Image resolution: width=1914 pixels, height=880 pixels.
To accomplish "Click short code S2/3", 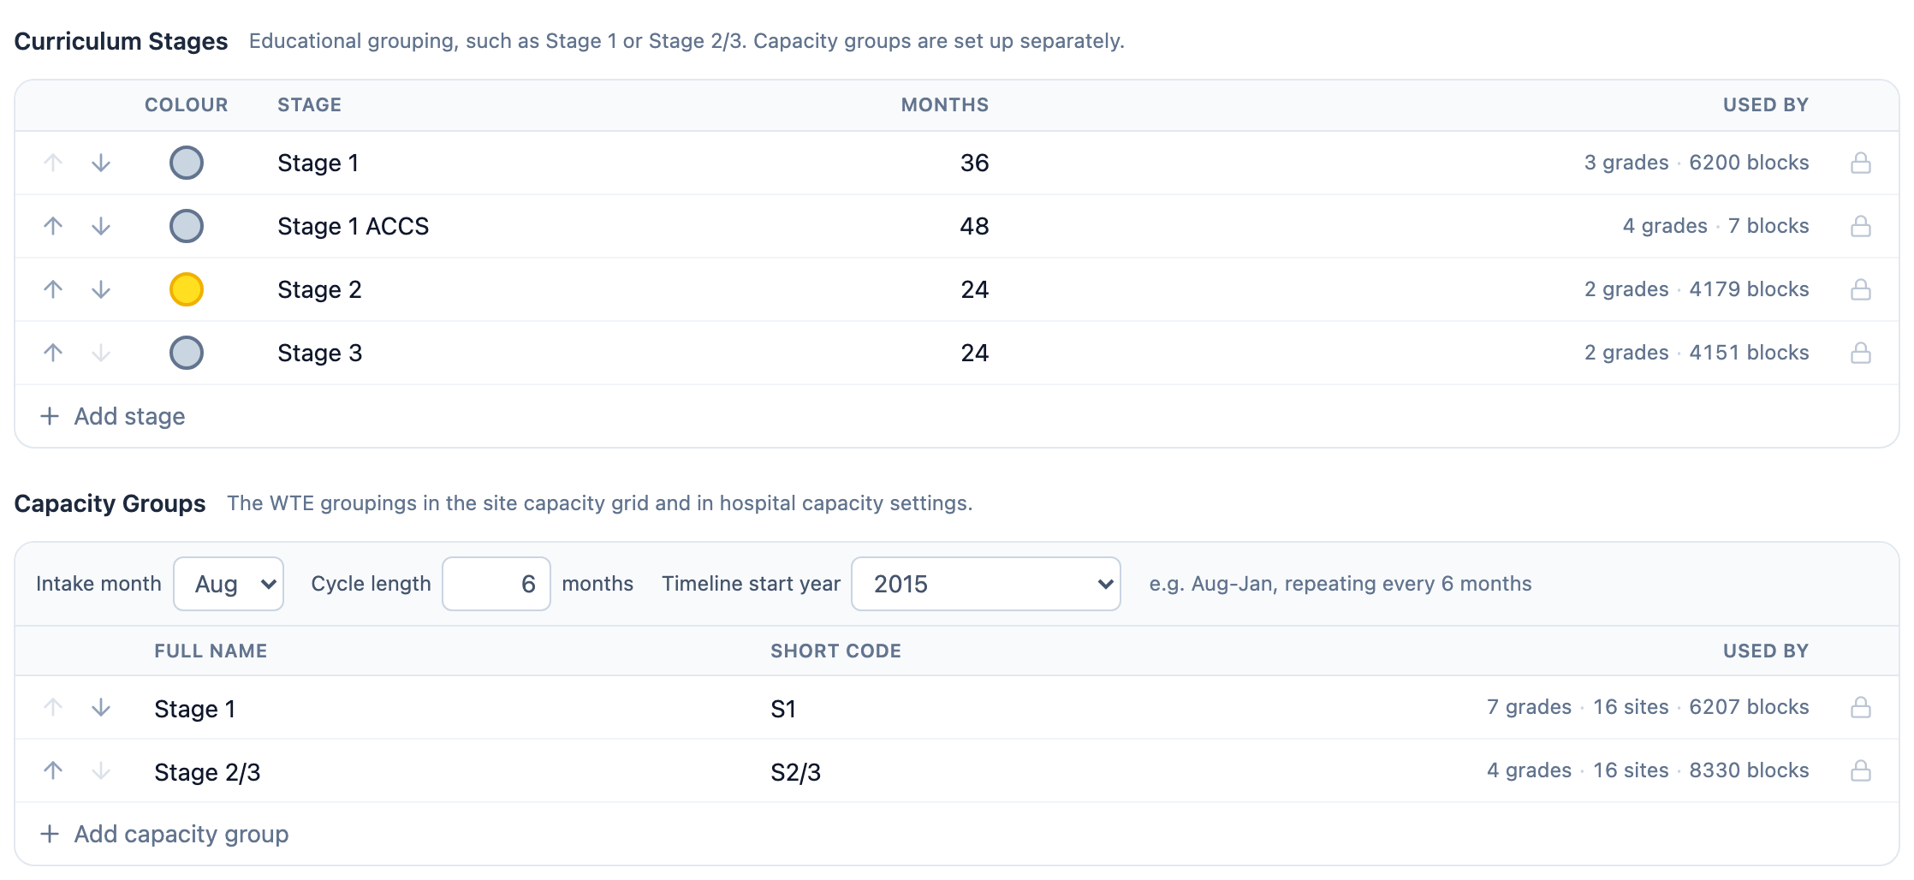I will pos(795,772).
